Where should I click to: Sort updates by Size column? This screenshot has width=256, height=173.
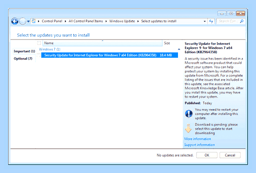click(167, 43)
